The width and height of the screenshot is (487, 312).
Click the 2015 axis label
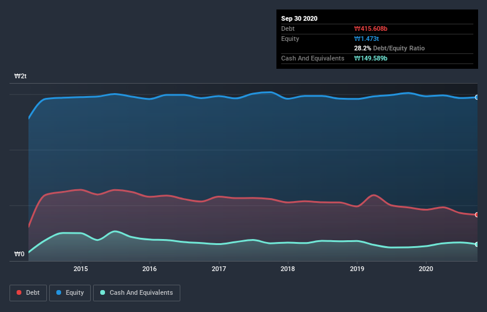point(81,269)
